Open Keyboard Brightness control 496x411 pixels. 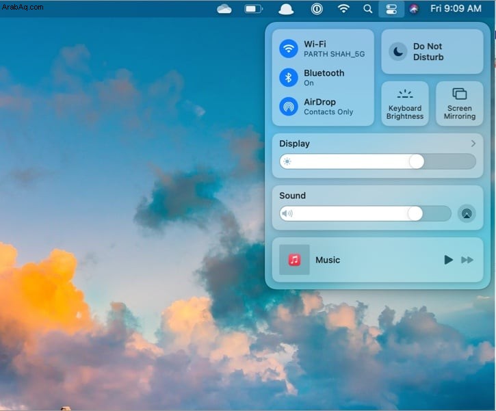pos(405,103)
